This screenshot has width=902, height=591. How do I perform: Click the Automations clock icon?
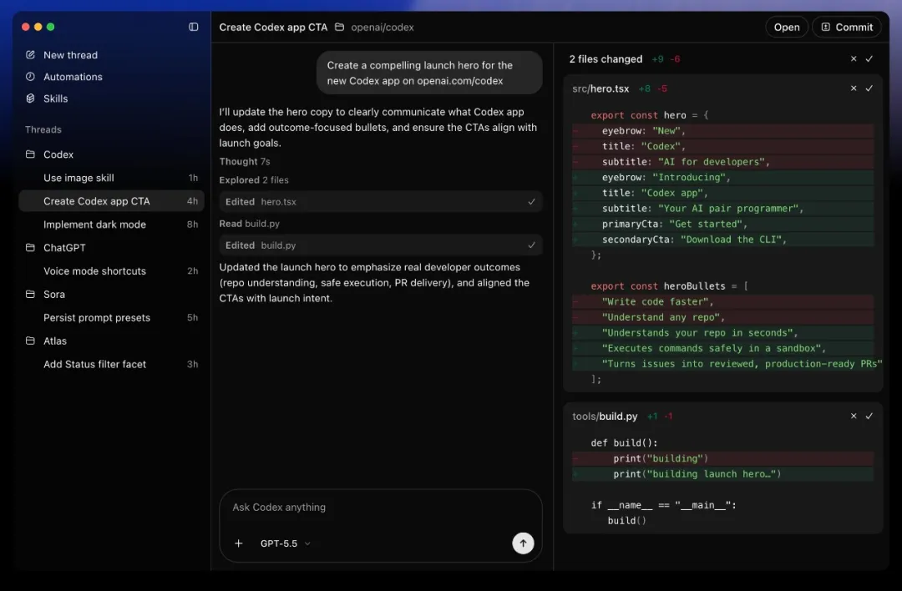coord(31,77)
